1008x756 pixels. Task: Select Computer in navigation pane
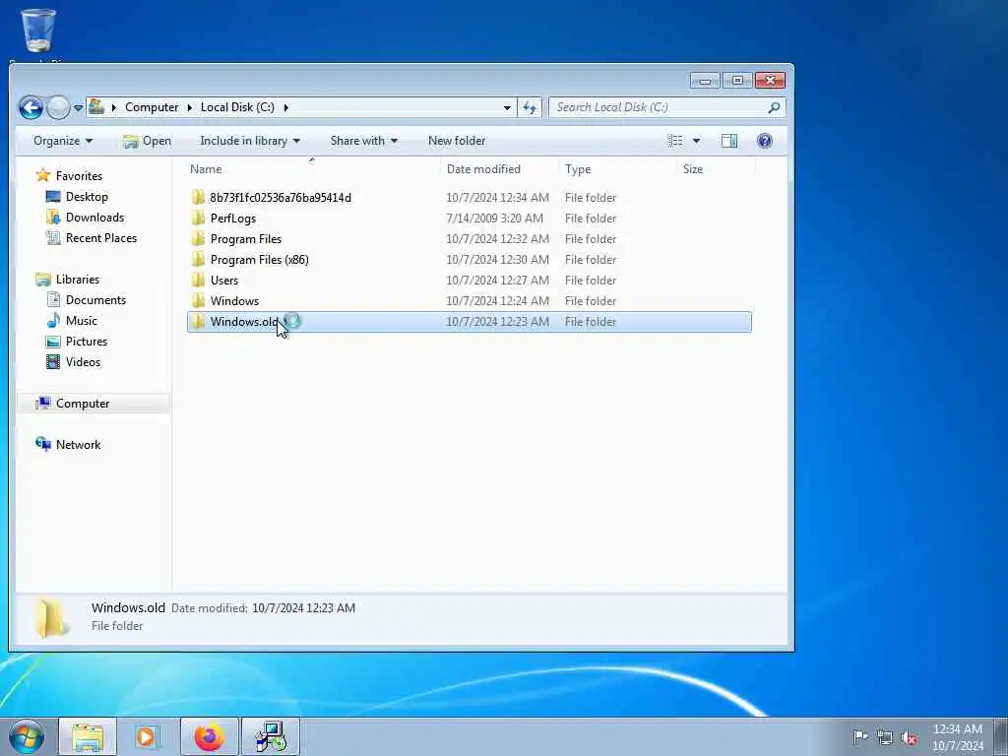click(x=83, y=404)
